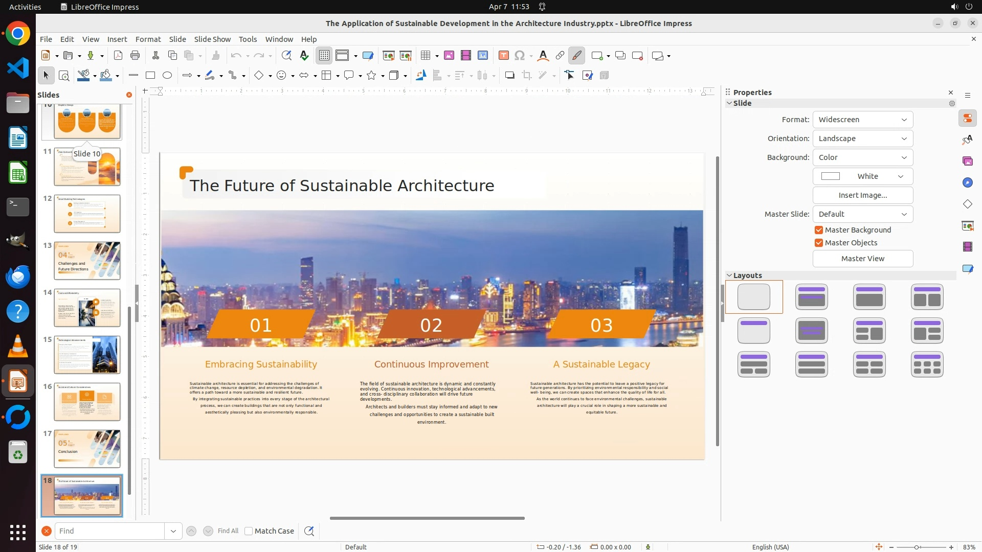Click the Insert Special Character icon

pos(520,56)
